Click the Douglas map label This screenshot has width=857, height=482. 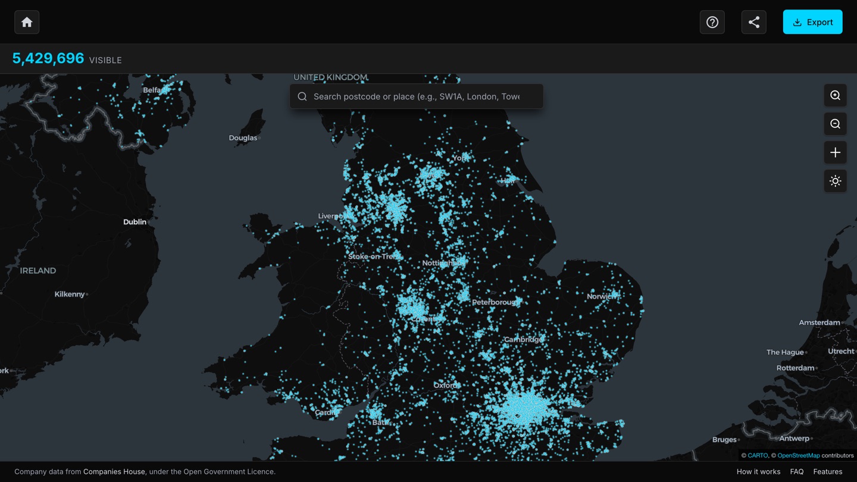coord(243,137)
